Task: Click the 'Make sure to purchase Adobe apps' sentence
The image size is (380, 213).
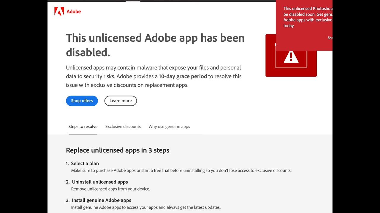Action: pyautogui.click(x=181, y=171)
